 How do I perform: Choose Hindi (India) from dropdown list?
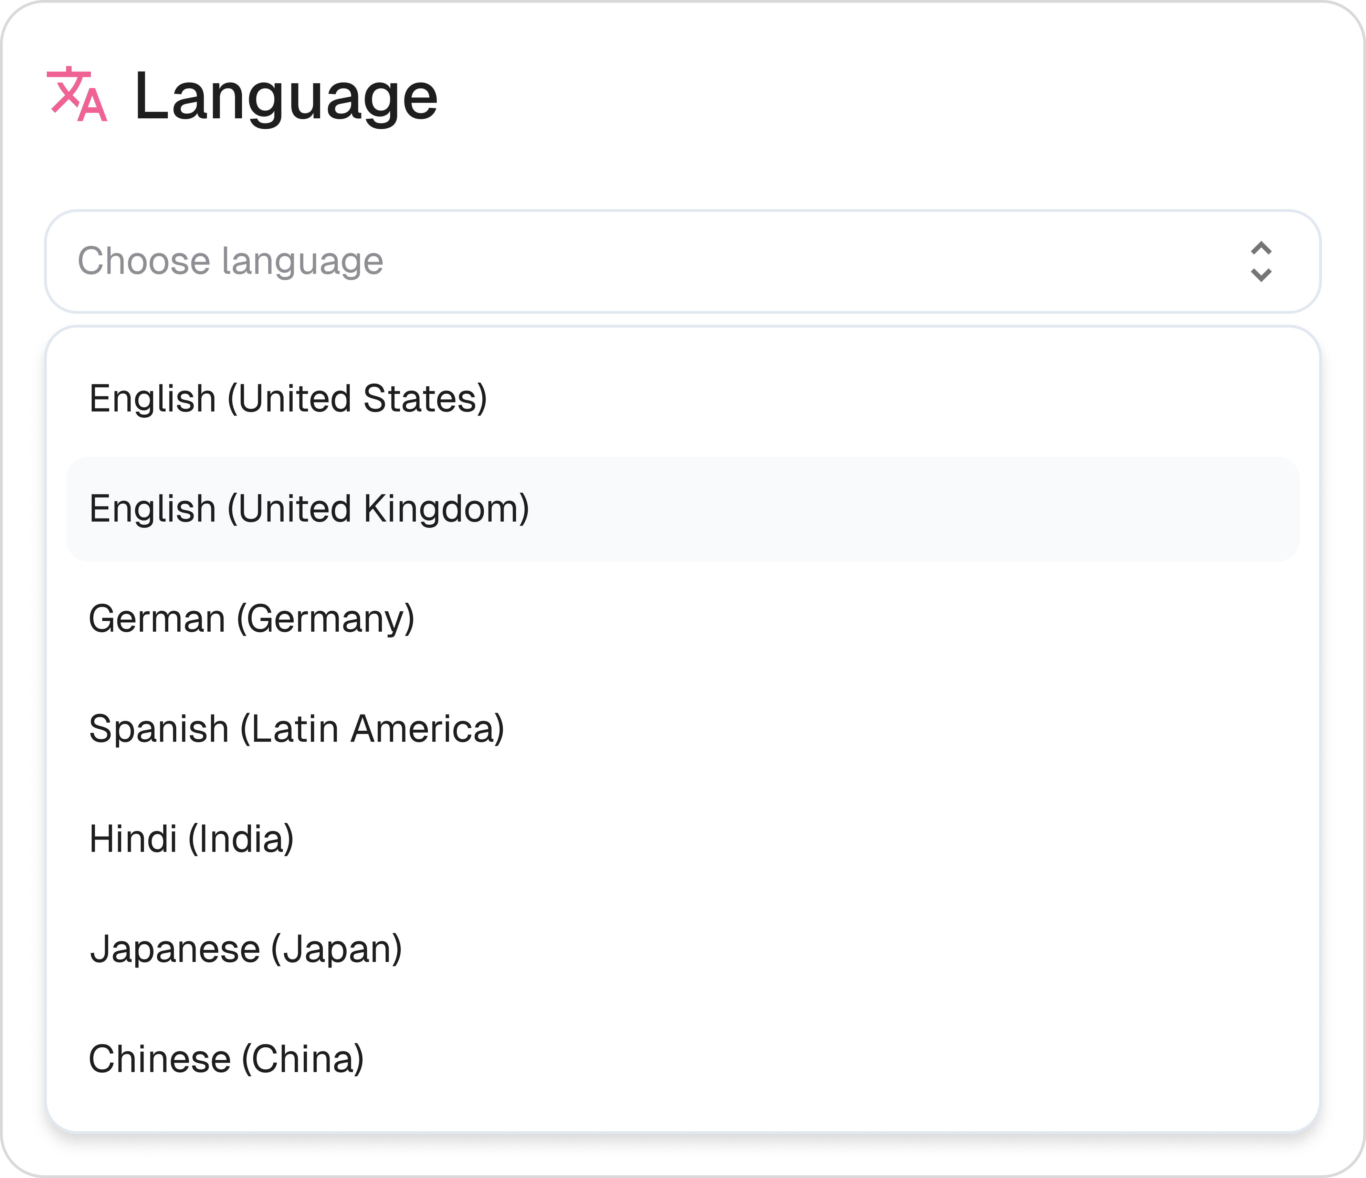(x=682, y=839)
